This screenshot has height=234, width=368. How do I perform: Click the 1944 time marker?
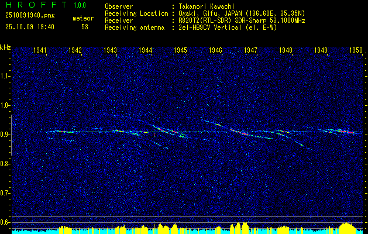tap(145, 50)
